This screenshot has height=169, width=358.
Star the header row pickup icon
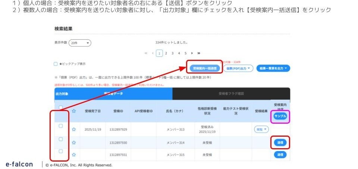point(74,111)
